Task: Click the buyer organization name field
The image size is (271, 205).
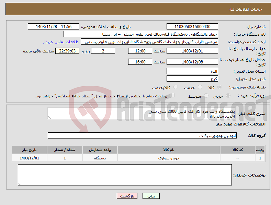Action: [x=141, y=34]
